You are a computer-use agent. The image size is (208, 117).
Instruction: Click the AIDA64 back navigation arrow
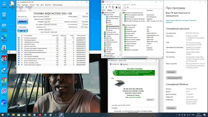coord(103,7)
